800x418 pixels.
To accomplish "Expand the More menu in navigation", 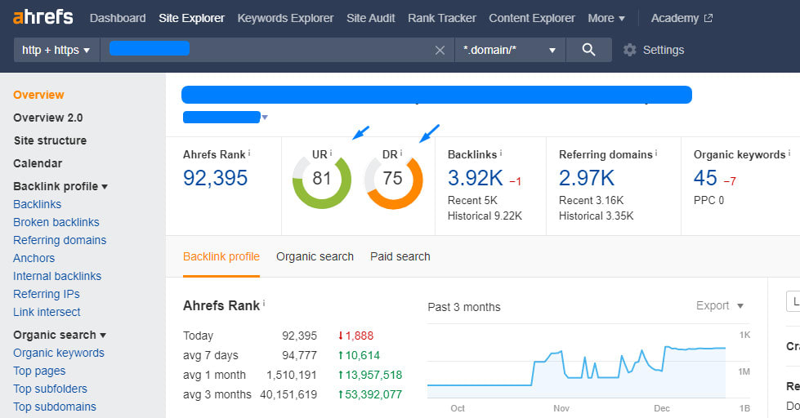I will [x=606, y=18].
